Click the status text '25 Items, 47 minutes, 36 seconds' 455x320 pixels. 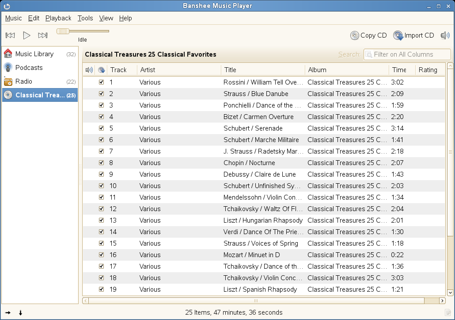[234, 312]
